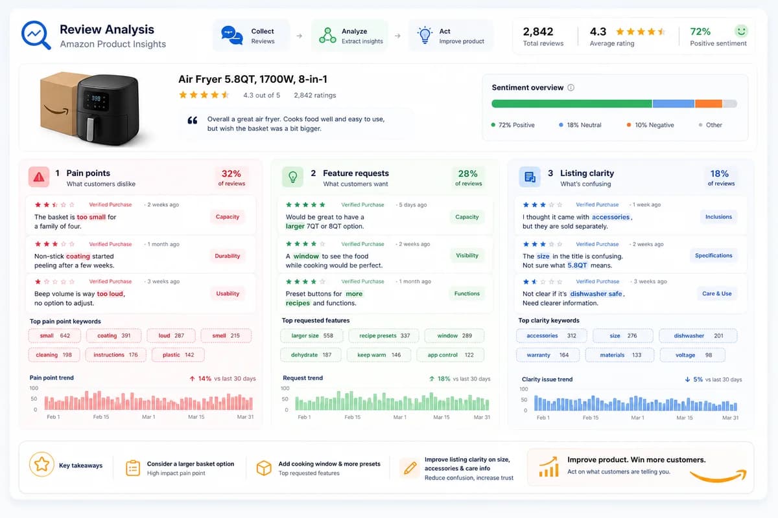
Task: Click the info icon beside Sentiment overview
Action: click(571, 87)
